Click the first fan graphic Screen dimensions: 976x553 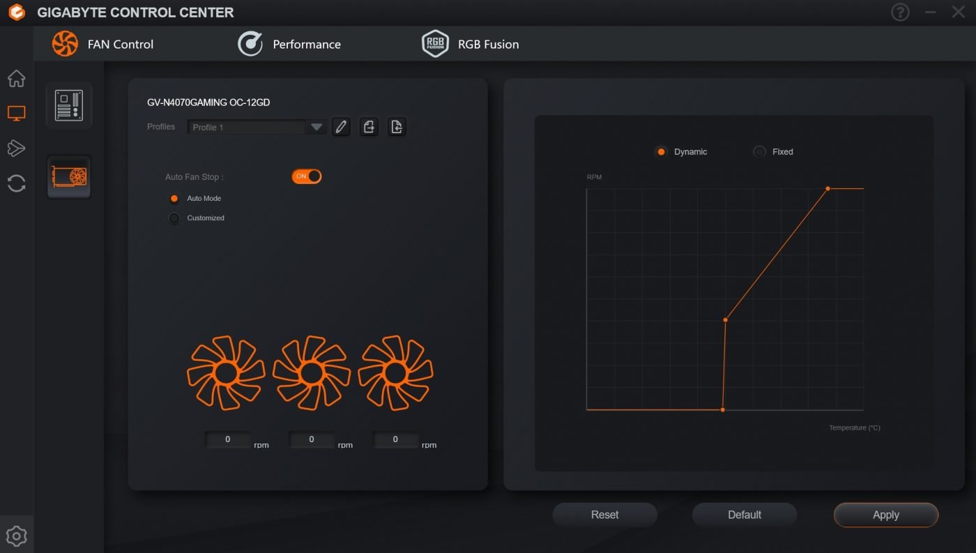click(x=226, y=373)
